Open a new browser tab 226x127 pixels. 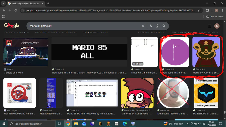click(x=48, y=3)
